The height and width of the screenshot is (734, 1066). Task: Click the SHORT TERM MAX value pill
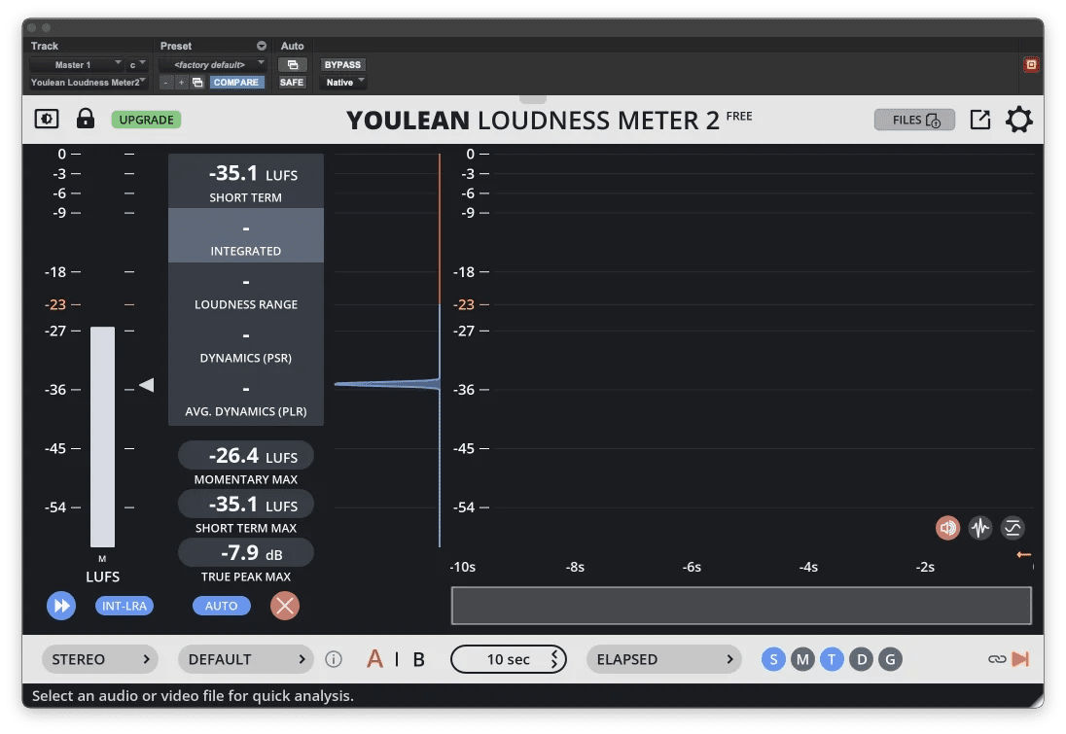tap(246, 505)
